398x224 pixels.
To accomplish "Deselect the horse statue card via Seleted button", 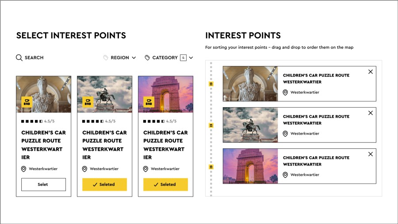I will tap(104, 185).
